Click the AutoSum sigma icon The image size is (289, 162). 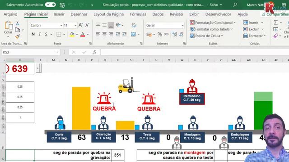tap(275, 22)
